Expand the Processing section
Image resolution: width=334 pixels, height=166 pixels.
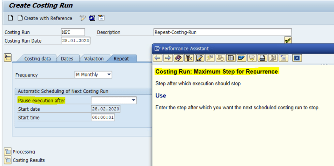8,152
